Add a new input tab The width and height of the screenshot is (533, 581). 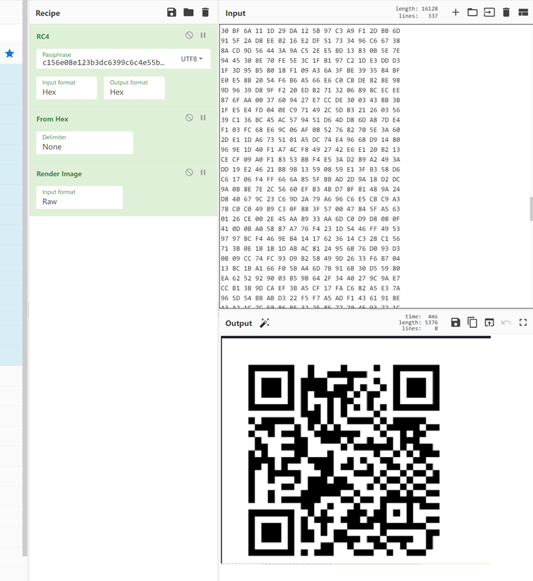[x=455, y=13]
